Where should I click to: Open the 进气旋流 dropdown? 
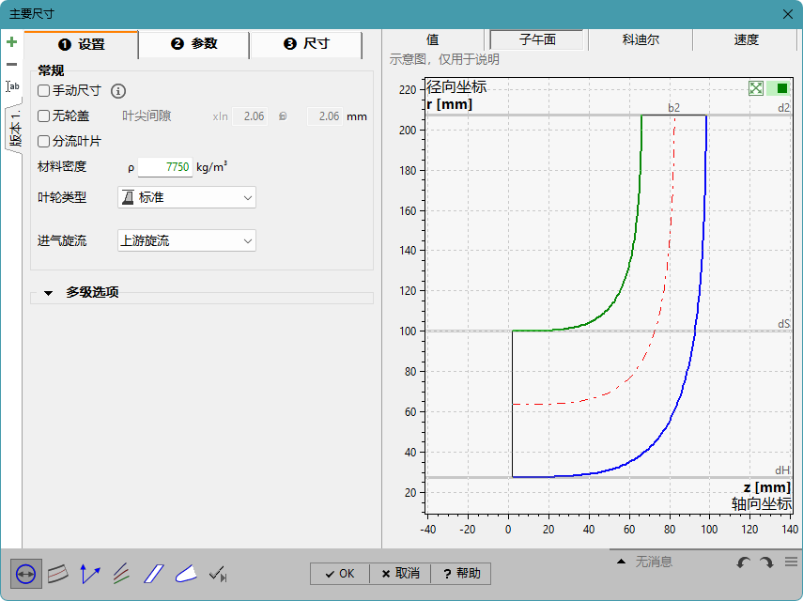tap(185, 240)
